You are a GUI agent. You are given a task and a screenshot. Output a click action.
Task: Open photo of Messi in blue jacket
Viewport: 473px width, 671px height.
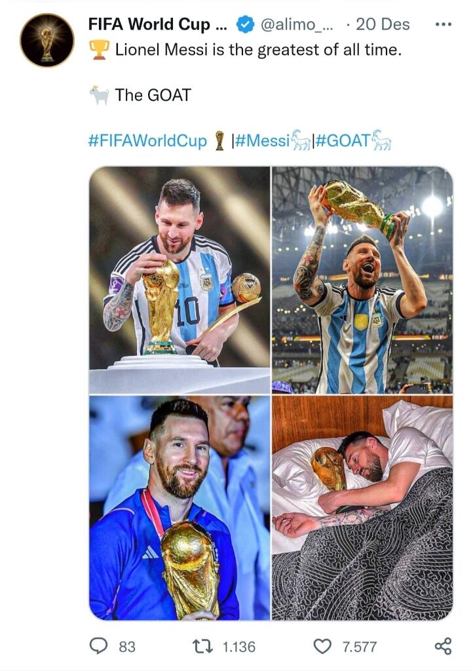(x=180, y=508)
